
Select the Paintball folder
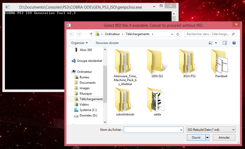(221, 64)
